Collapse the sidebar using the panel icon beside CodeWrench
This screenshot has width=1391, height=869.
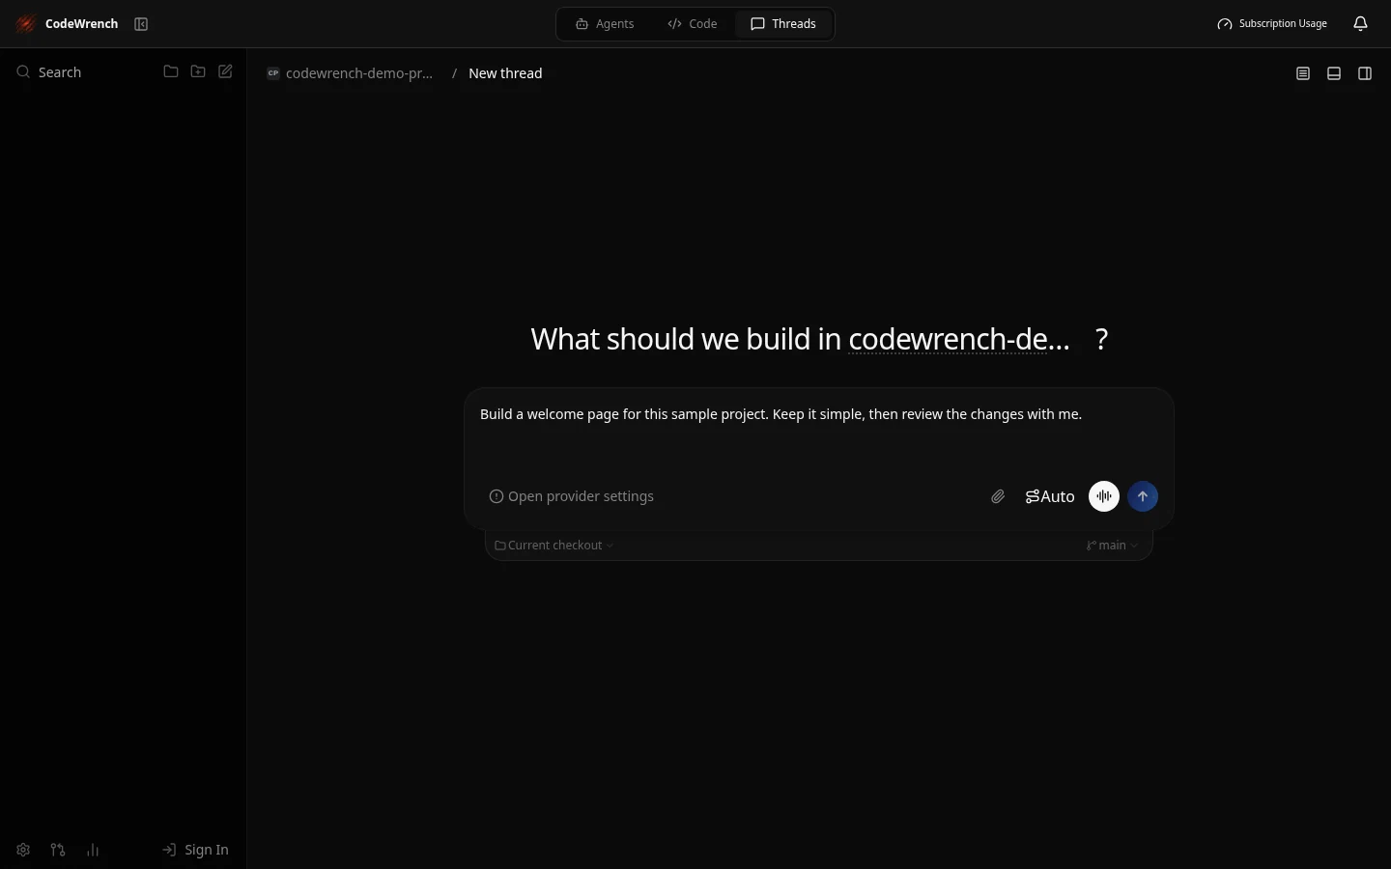[x=141, y=24]
